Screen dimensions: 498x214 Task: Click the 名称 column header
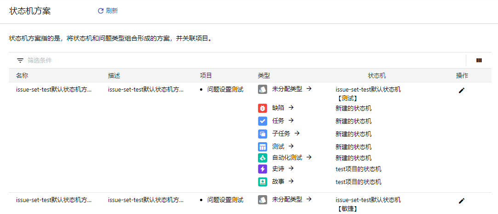click(22, 75)
